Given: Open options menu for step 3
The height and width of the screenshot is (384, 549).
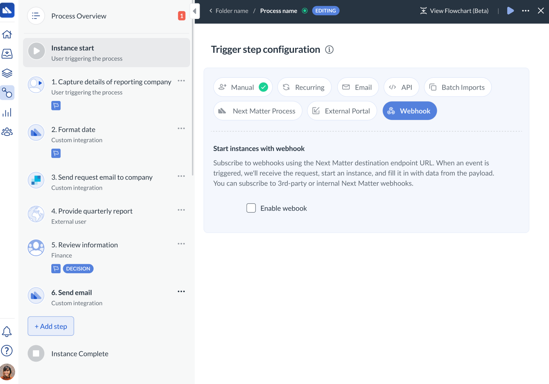Looking at the screenshot, I should coord(181,176).
